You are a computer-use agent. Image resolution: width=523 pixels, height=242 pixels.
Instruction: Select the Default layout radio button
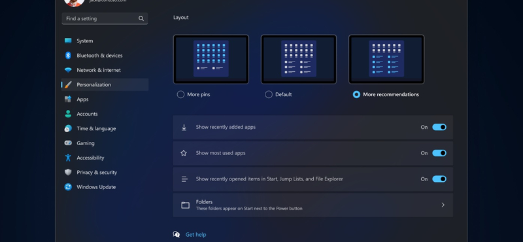pos(269,94)
